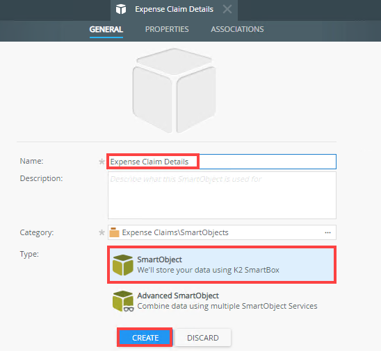Click the green SmartObject cube icon
381x351 pixels.
coord(123,265)
